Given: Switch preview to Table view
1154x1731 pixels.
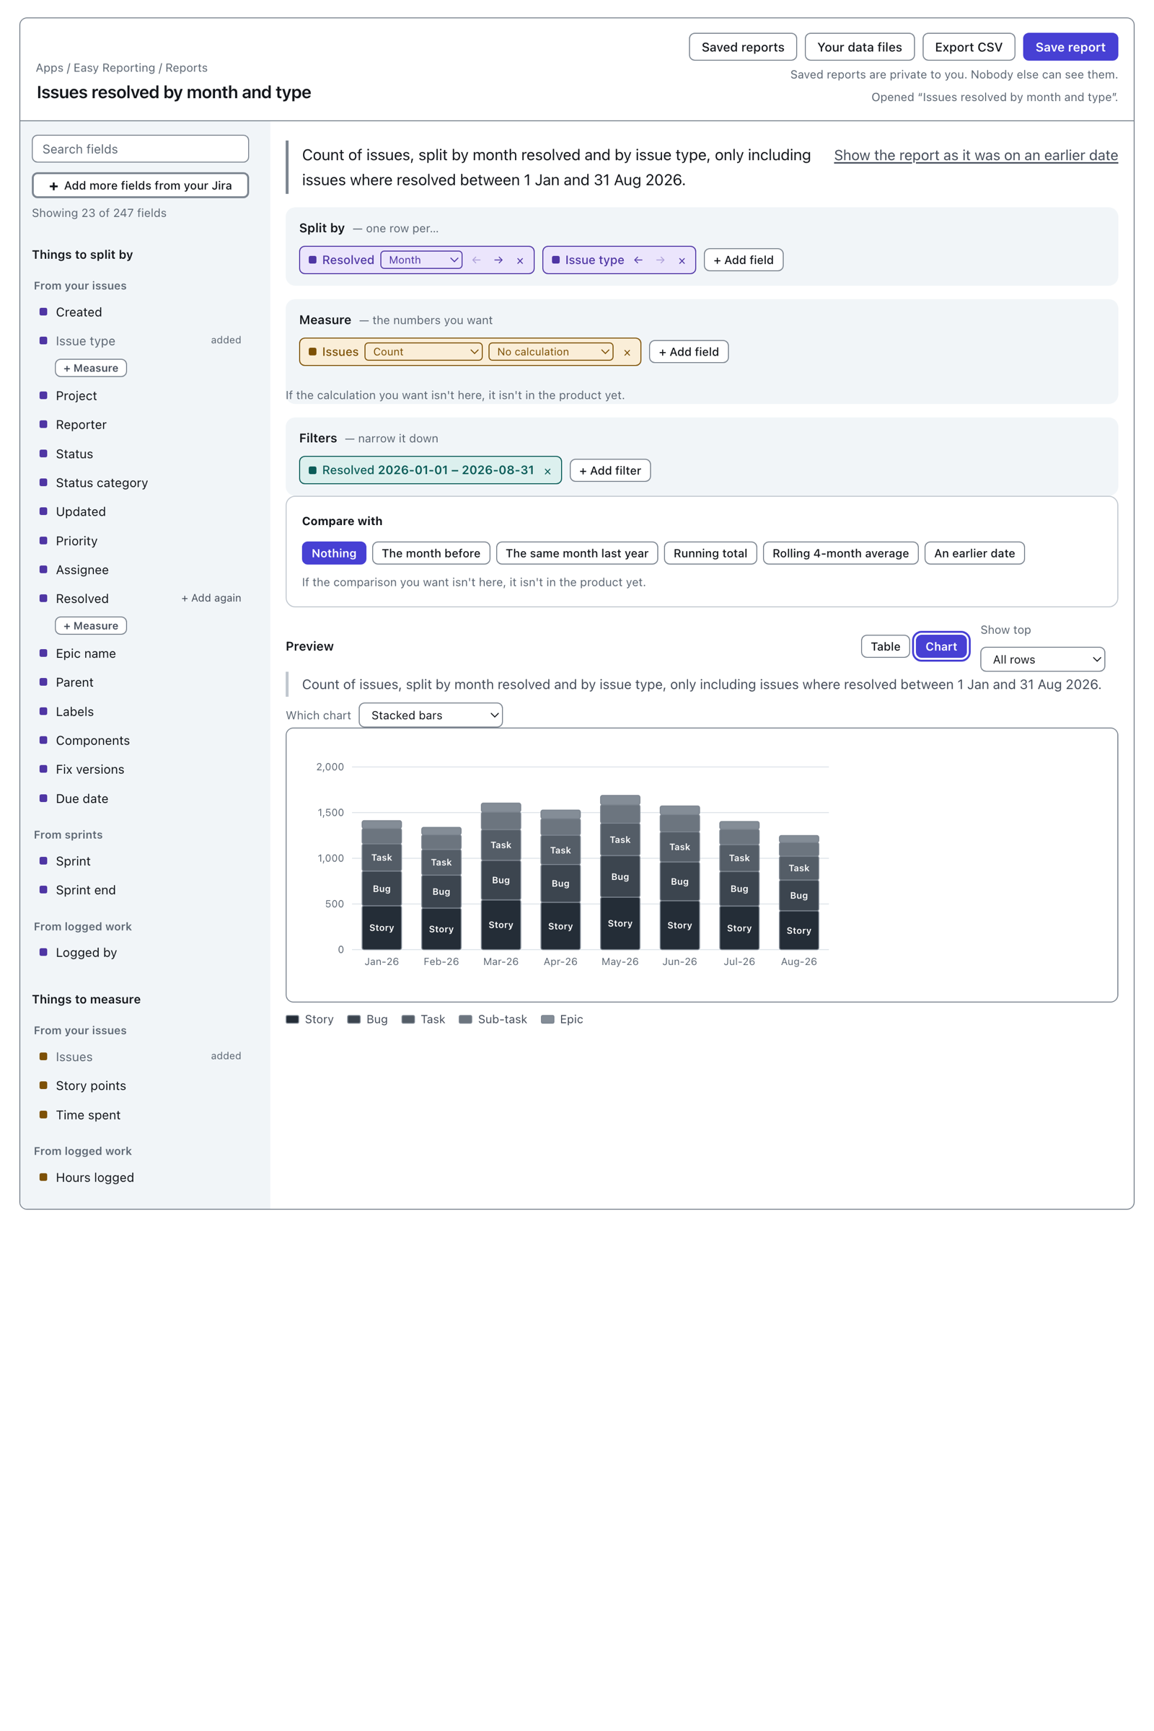Looking at the screenshot, I should click(886, 646).
